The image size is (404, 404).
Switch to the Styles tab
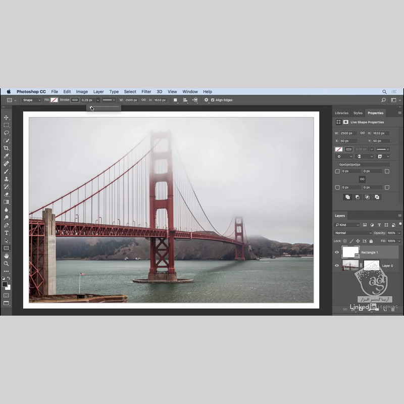pos(358,113)
